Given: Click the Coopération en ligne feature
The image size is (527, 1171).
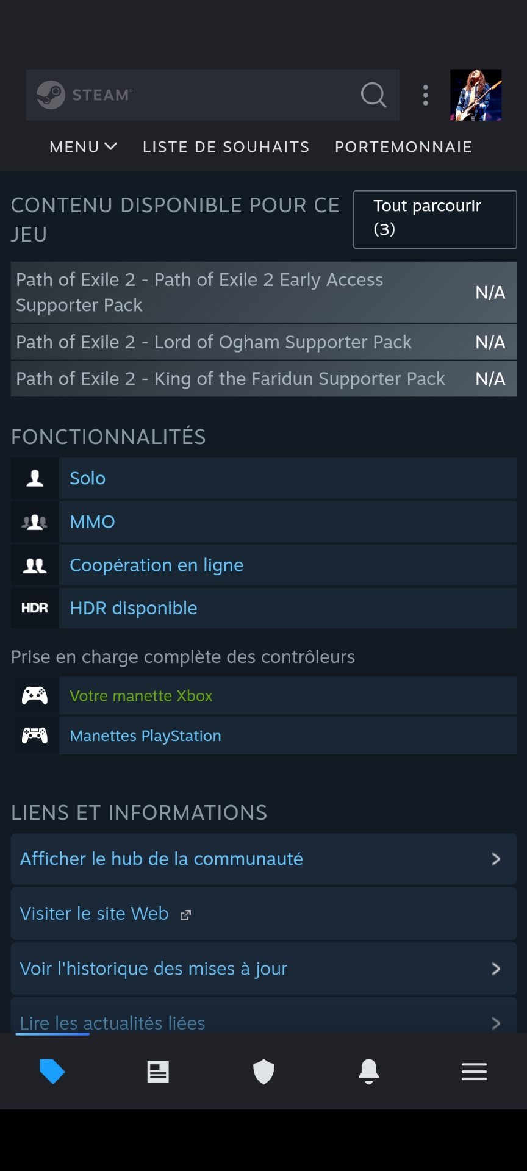Looking at the screenshot, I should (156, 565).
